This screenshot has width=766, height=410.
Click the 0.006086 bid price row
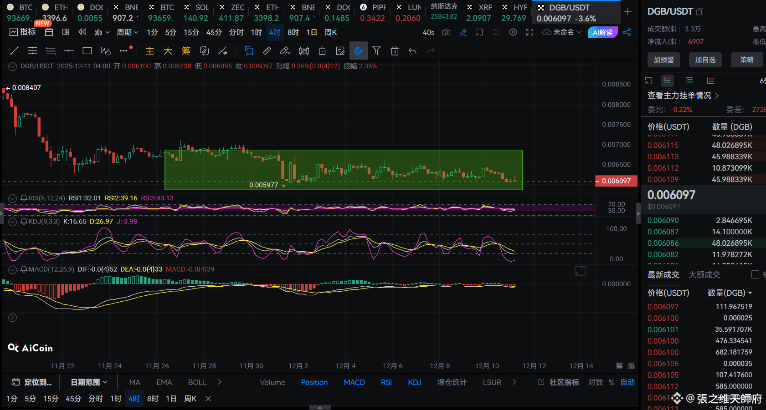click(663, 243)
